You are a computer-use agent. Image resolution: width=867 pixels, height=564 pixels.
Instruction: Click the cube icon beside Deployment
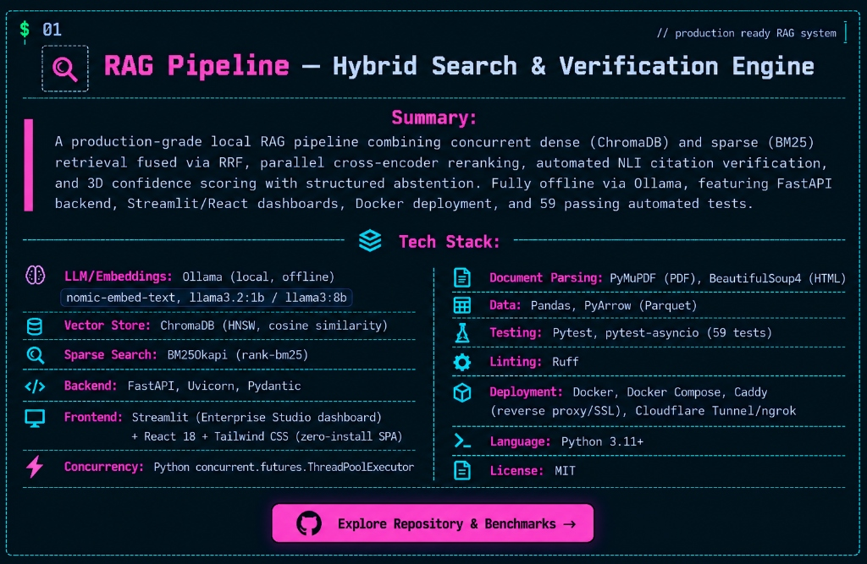pos(462,392)
